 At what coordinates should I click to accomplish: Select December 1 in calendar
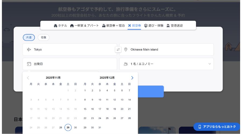[x=85, y=91]
